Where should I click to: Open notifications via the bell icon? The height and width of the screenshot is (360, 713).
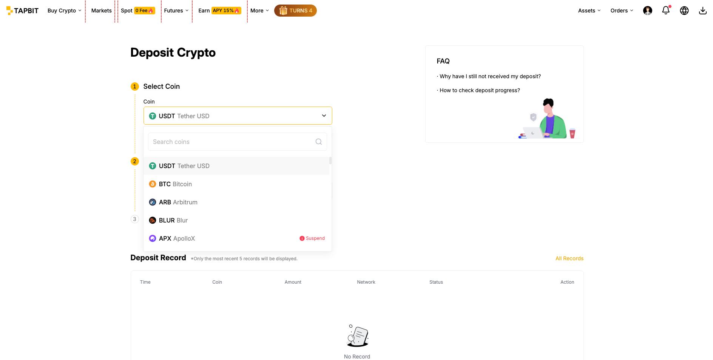(665, 10)
